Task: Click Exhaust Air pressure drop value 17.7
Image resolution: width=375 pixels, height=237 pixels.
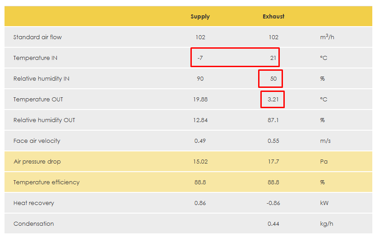Action: 273,162
